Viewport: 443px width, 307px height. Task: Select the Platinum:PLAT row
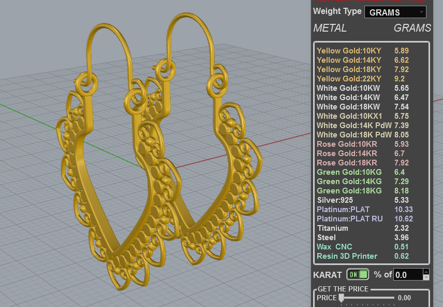pos(372,210)
